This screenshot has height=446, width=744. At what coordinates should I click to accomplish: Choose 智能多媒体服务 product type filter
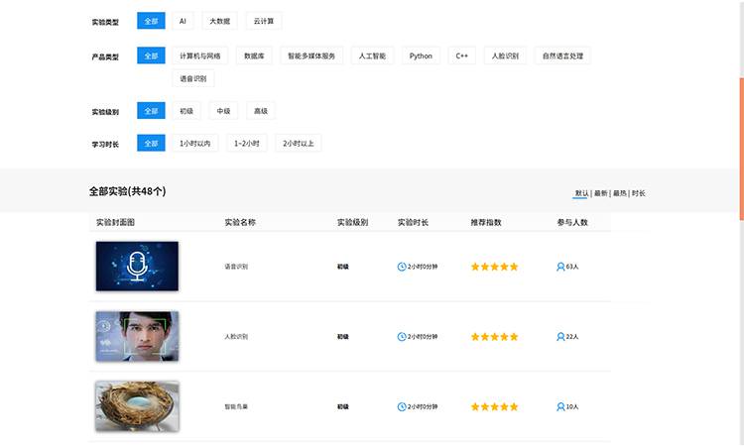pos(311,56)
